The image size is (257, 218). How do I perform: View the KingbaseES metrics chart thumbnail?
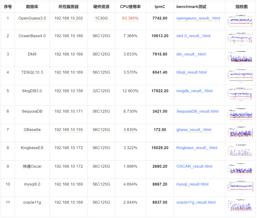click(x=240, y=151)
